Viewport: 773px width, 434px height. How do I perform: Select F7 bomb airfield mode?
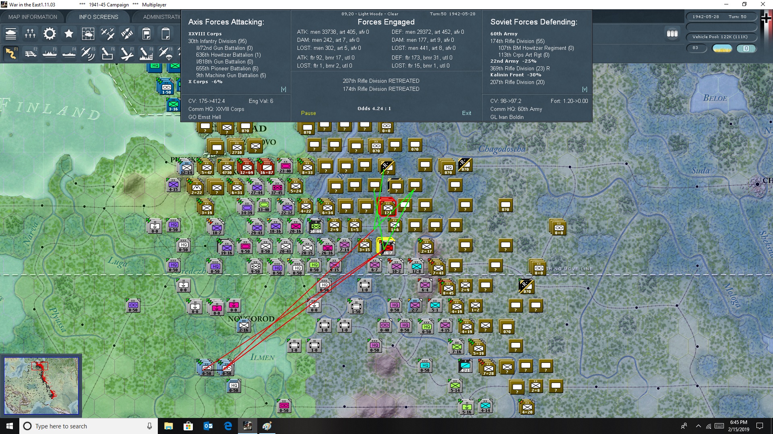point(127,53)
